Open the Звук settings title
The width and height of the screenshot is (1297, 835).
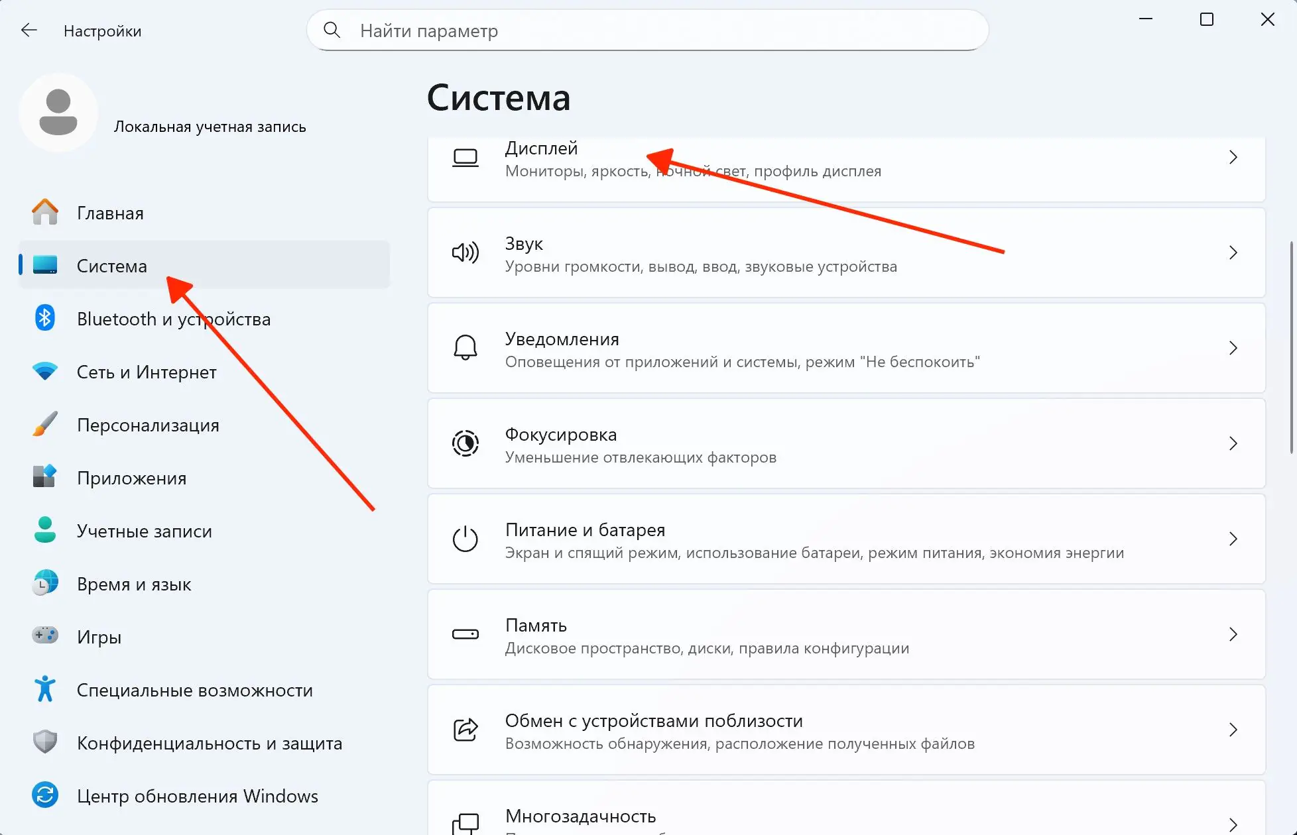[524, 243]
